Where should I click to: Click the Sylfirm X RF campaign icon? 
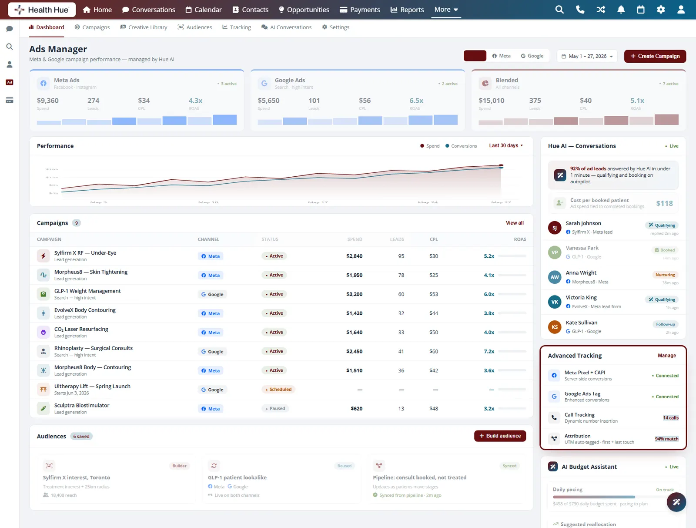[x=43, y=256]
